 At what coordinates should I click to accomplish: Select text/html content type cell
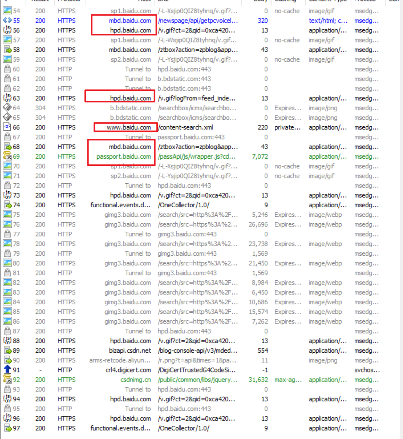[x=328, y=21]
